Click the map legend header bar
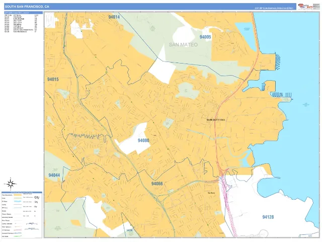The height and width of the screenshot is (242, 322). (22, 193)
